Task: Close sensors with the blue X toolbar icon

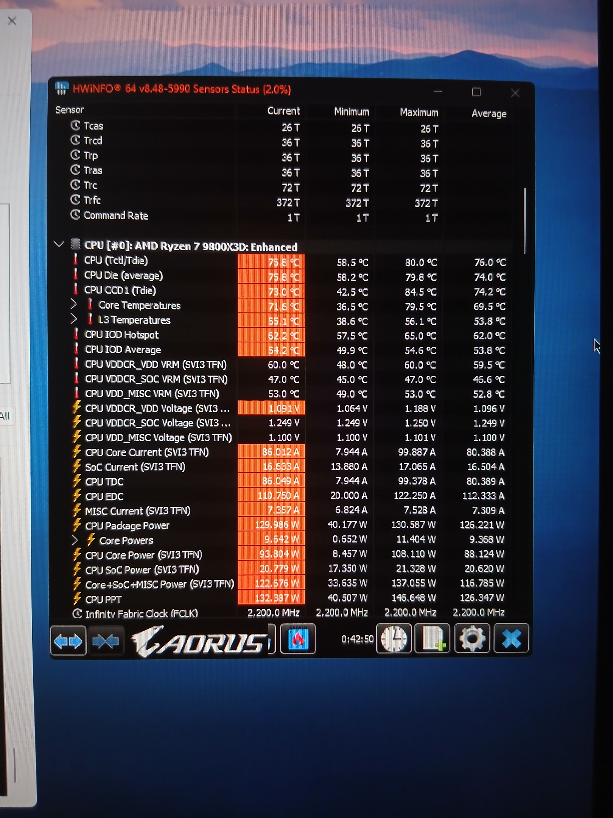Action: [x=511, y=638]
